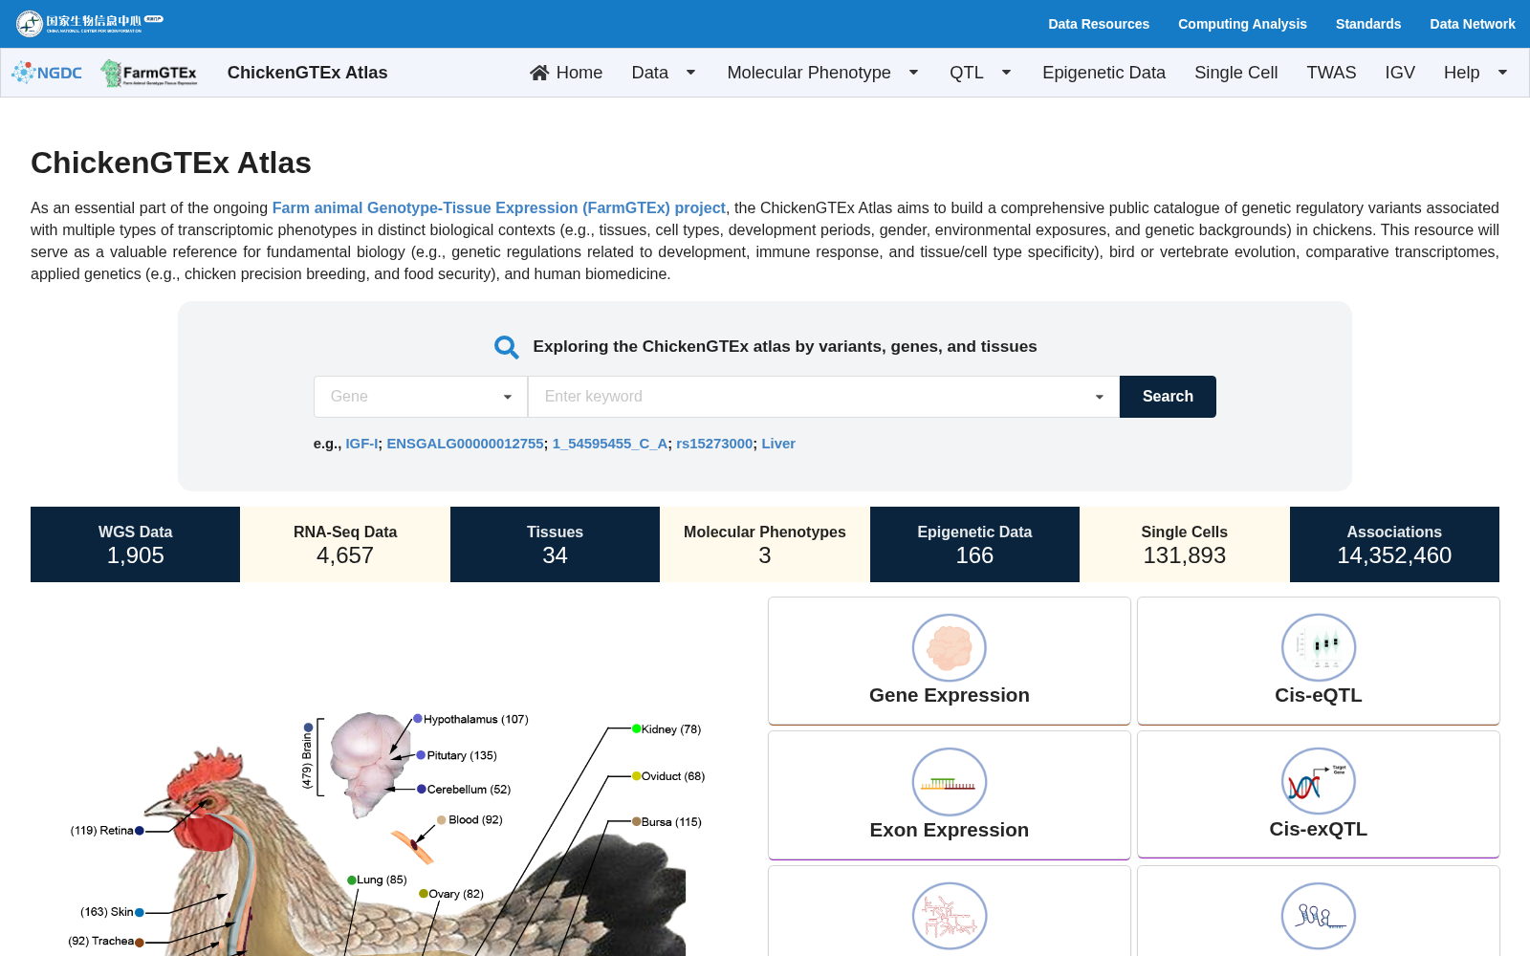The width and height of the screenshot is (1530, 956).
Task: Select the Blood dot marker
Action: (x=441, y=820)
